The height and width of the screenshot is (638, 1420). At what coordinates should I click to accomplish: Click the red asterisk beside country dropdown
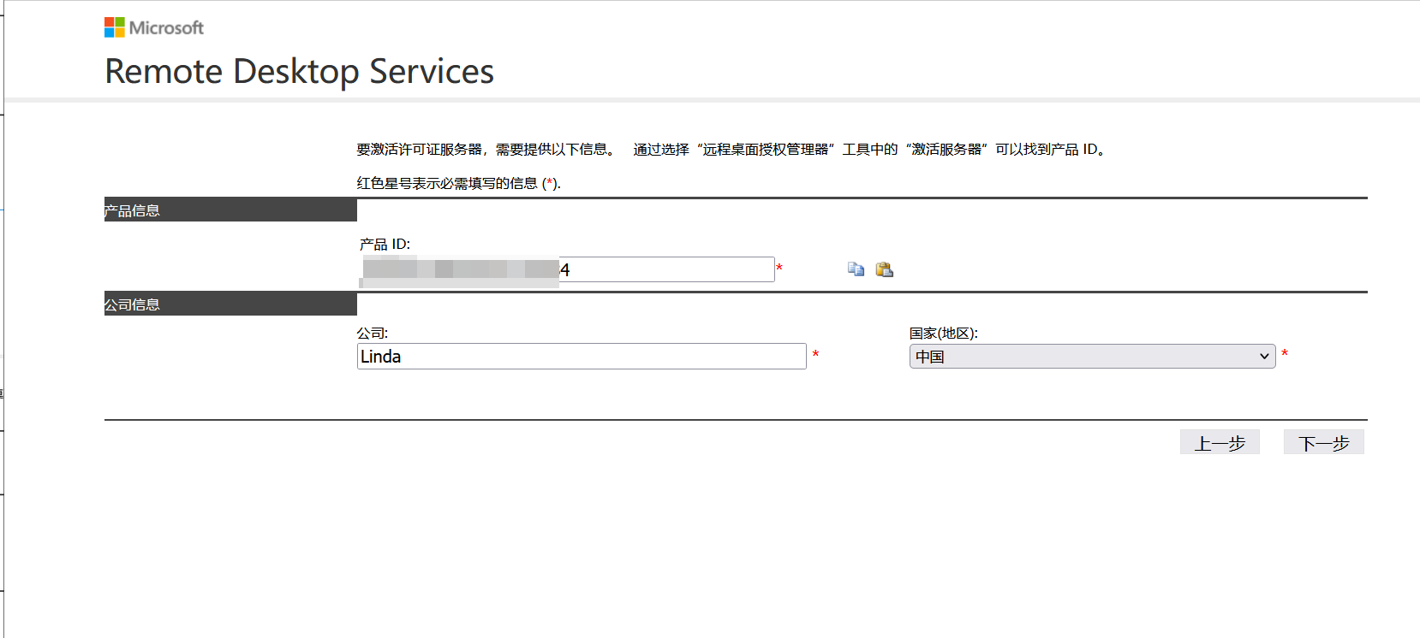[x=1285, y=355]
